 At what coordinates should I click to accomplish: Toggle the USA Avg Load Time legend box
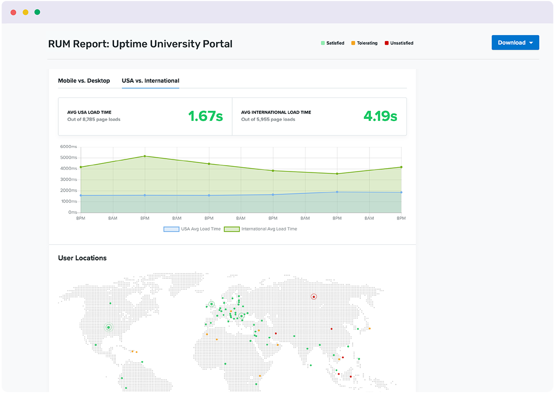click(x=171, y=229)
